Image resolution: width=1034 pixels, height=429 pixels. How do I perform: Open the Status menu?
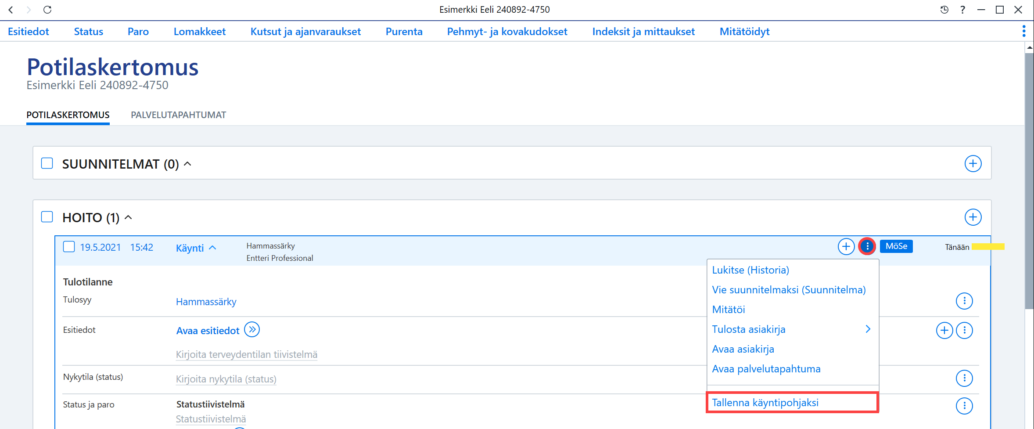point(89,32)
